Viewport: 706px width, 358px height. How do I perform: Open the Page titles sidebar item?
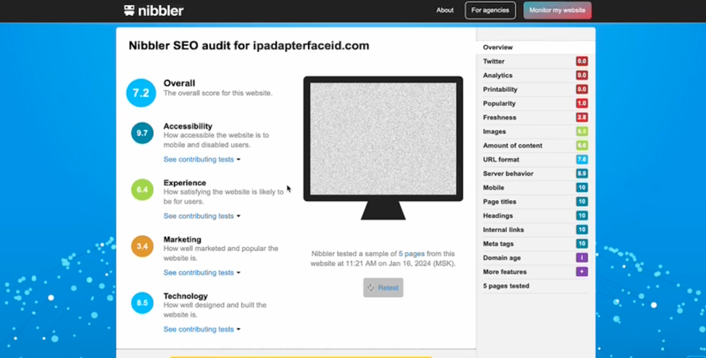[x=535, y=202]
